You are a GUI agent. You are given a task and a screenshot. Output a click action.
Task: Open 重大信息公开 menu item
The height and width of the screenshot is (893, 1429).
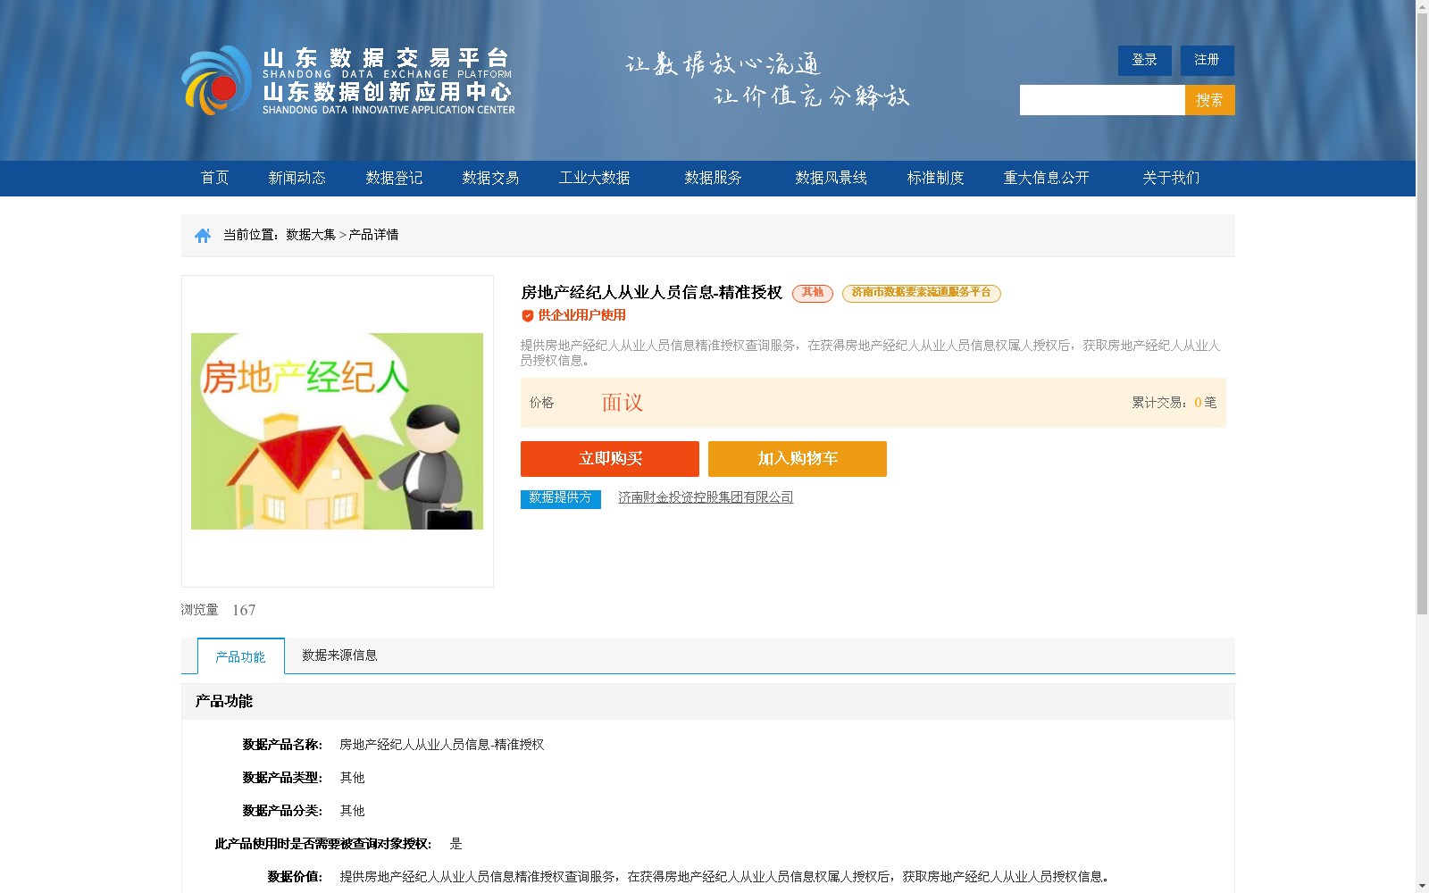click(x=1046, y=178)
